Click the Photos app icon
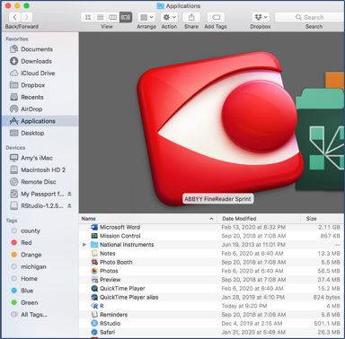 point(94,271)
